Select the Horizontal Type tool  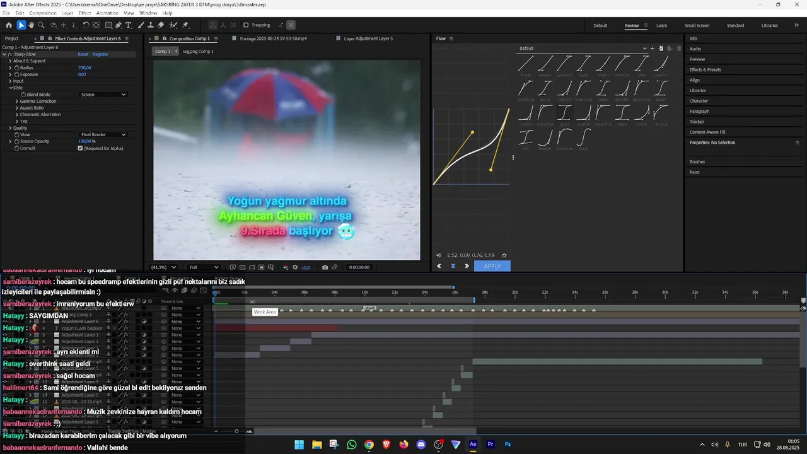(129, 25)
